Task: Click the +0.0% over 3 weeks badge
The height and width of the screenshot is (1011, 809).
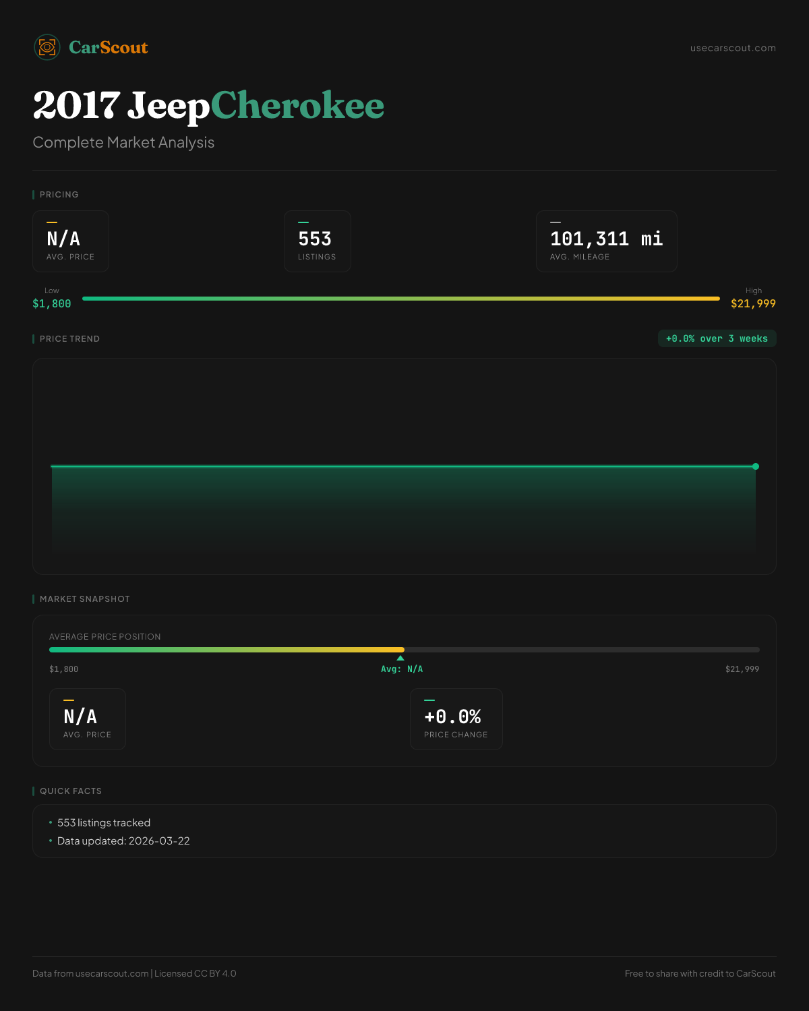Action: click(717, 338)
